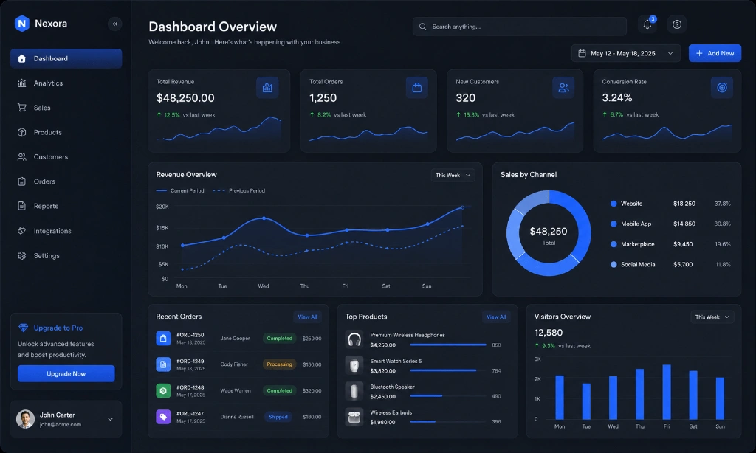Open Sales in the sidebar
This screenshot has width=756, height=453.
[x=66, y=108]
